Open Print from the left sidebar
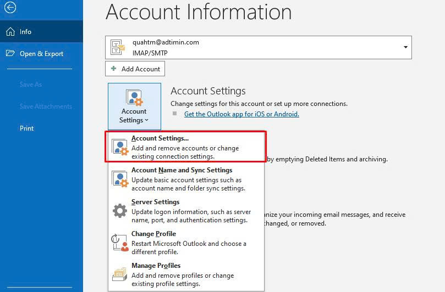 27,128
